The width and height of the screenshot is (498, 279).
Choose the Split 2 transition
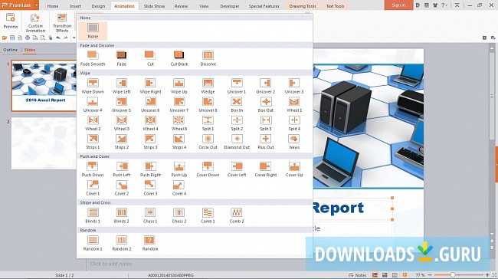coord(237,123)
